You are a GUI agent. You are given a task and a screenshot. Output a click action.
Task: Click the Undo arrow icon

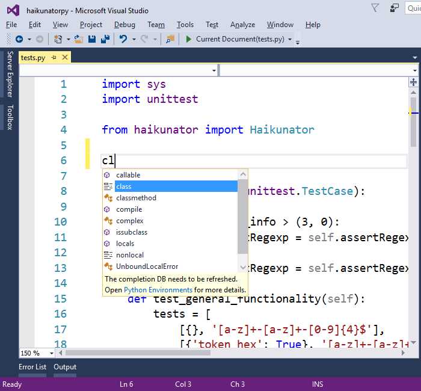coord(123,39)
